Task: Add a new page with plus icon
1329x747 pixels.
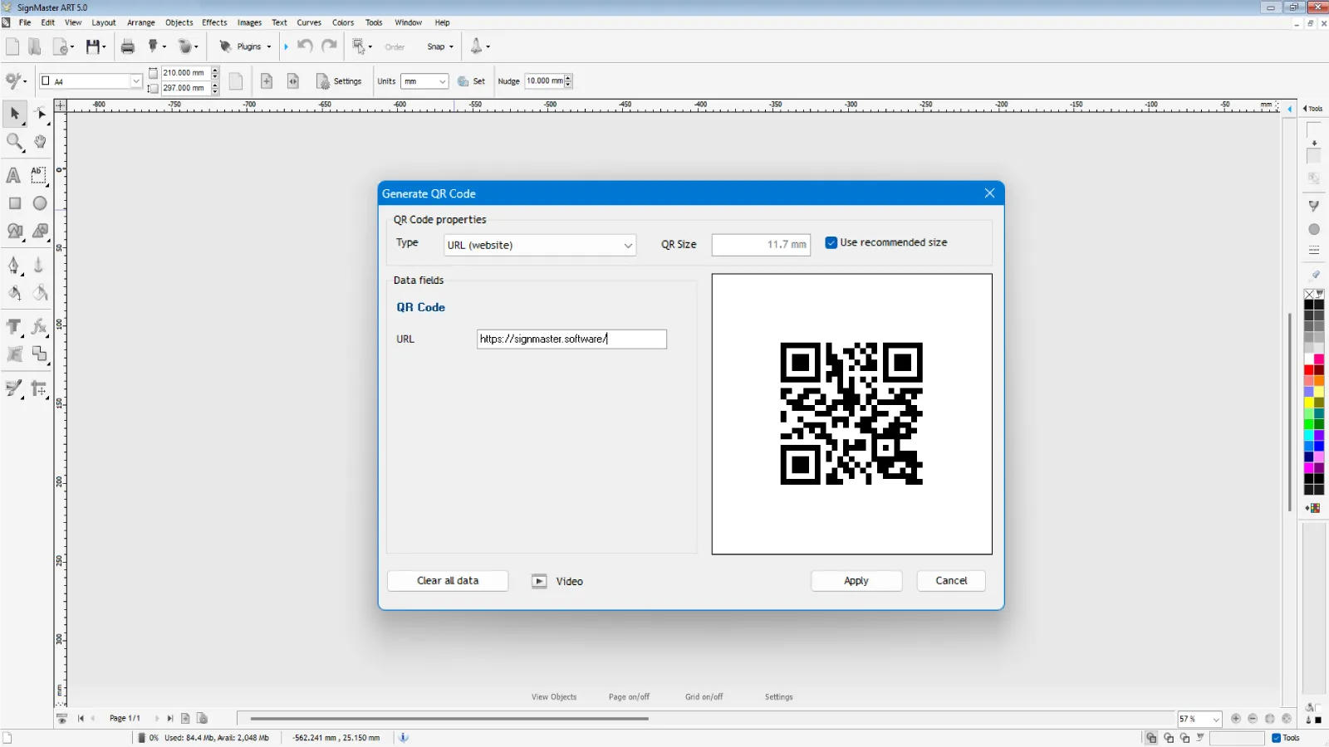Action: [x=267, y=81]
